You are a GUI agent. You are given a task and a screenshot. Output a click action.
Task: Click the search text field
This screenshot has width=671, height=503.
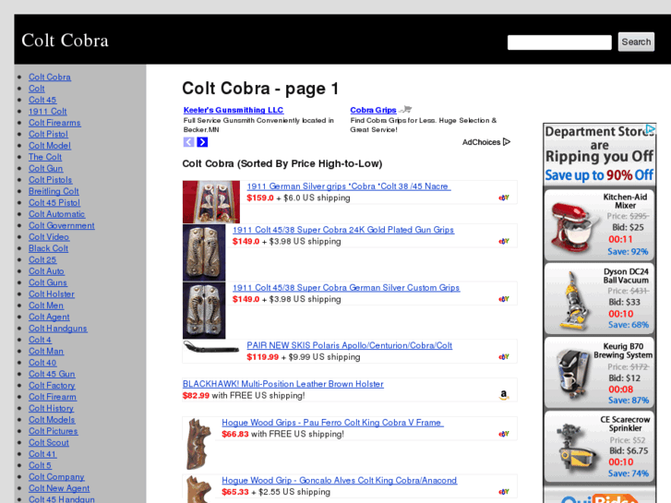click(559, 42)
